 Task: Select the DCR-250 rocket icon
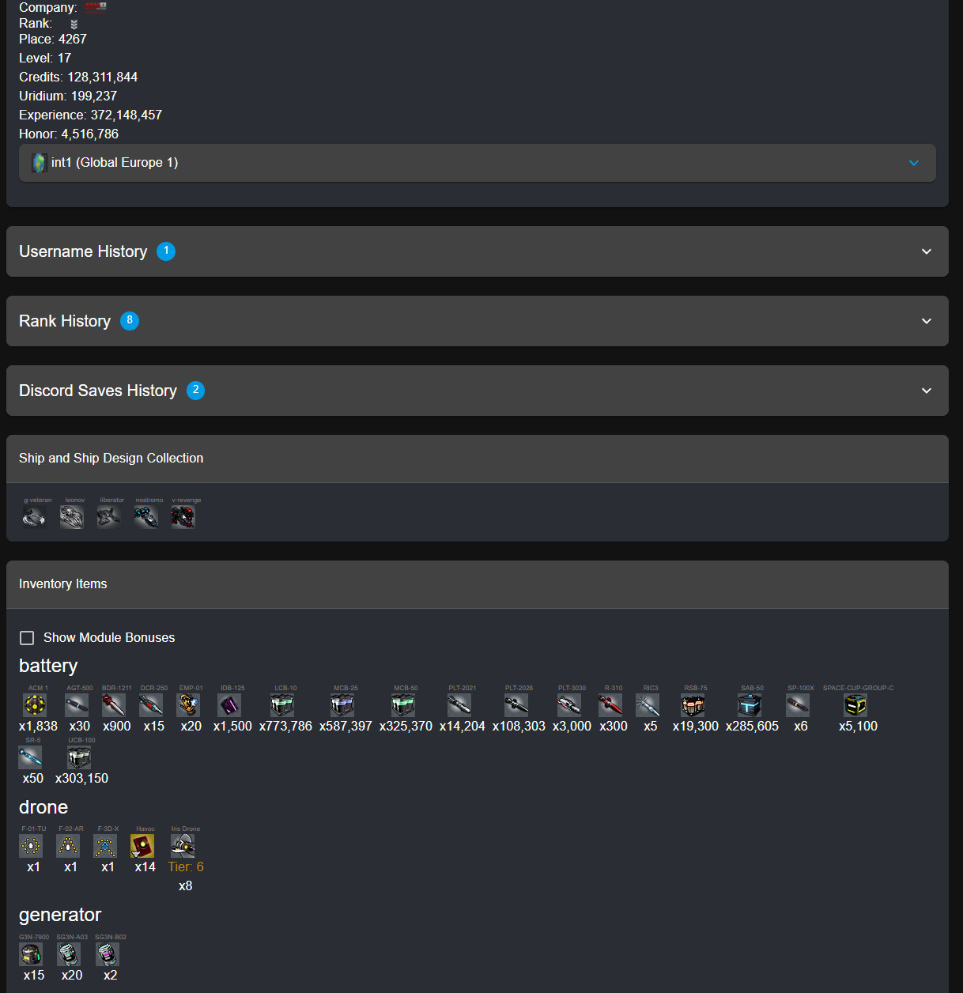[x=151, y=705]
